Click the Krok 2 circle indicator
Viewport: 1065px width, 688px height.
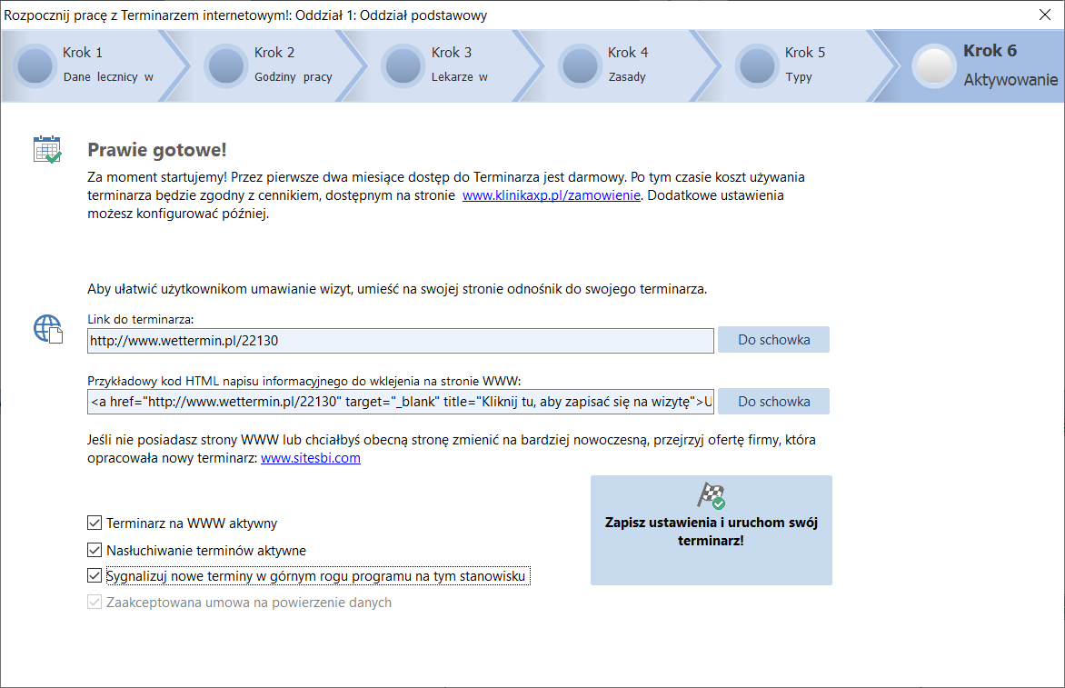pos(226,65)
